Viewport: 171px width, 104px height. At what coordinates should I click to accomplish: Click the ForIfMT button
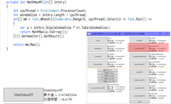tap(139, 40)
